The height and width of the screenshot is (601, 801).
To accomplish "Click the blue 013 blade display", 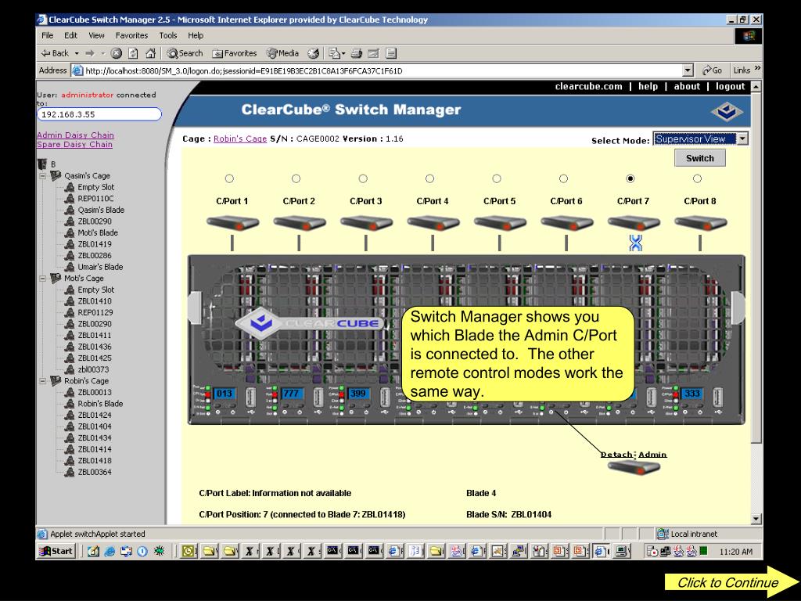I will click(x=224, y=394).
